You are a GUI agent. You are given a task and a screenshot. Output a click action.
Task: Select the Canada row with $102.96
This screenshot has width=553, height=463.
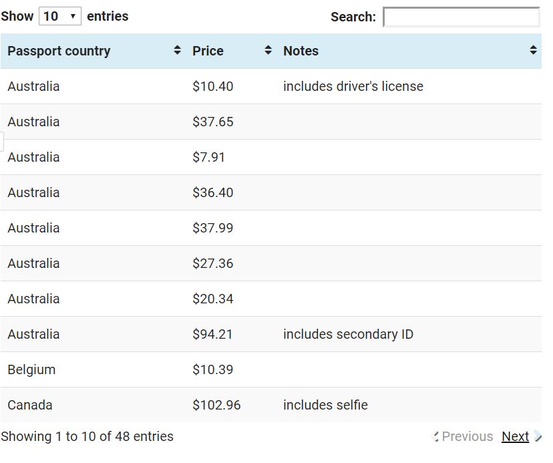[x=271, y=405]
